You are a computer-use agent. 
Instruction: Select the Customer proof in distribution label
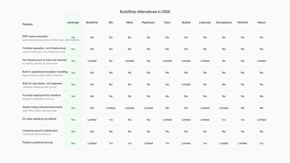(40, 131)
